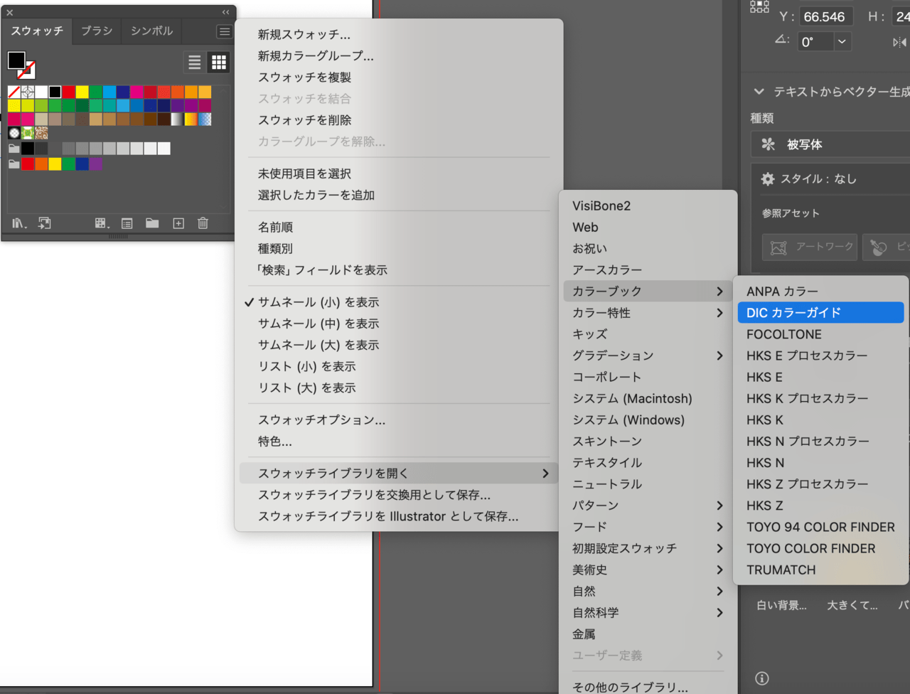Select その他のライブラリ... menu entry
This screenshot has height=694, width=910.
pyautogui.click(x=630, y=686)
